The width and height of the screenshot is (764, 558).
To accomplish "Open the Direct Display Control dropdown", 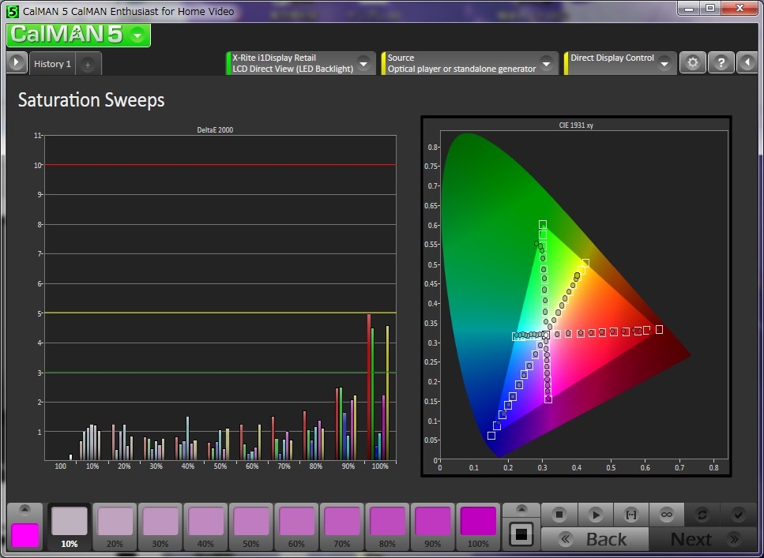I will [664, 63].
